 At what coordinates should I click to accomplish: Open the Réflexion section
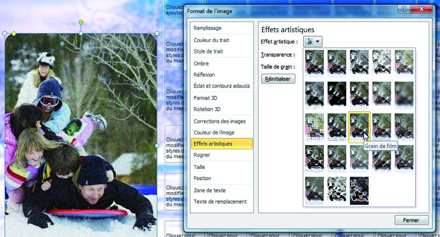221,75
